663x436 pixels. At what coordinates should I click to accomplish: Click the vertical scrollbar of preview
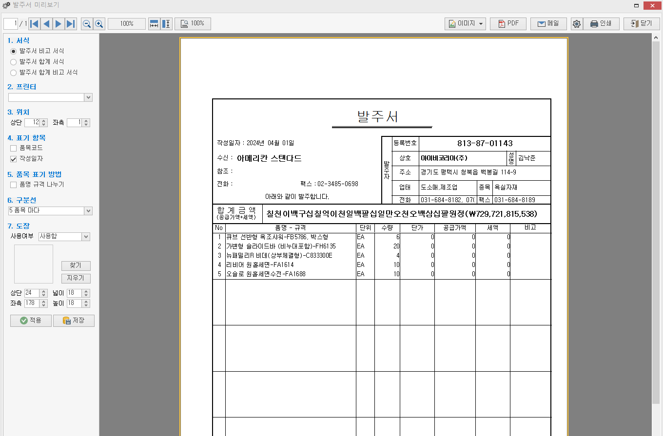[656, 219]
